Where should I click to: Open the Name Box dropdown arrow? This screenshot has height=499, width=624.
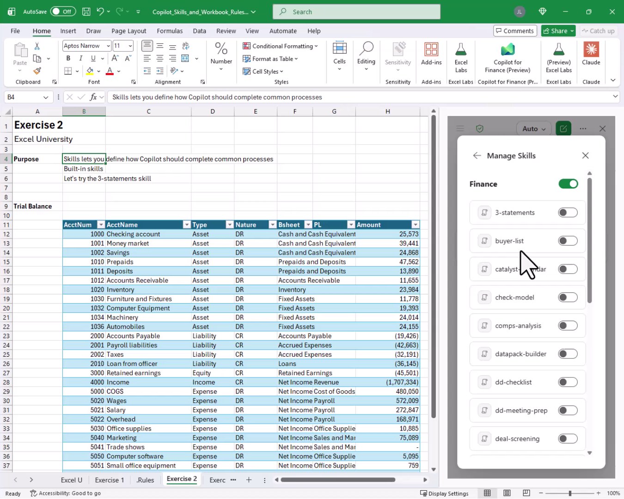[46, 97]
